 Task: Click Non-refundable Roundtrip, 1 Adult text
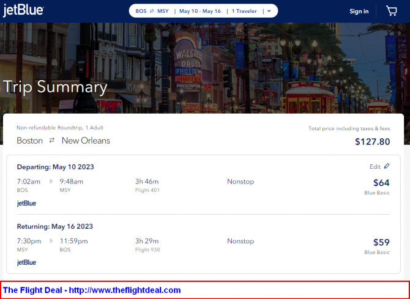point(60,128)
